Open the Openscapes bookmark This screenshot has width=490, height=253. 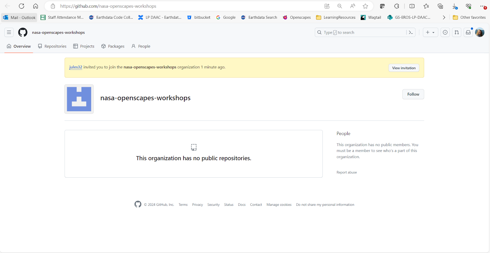(x=297, y=17)
